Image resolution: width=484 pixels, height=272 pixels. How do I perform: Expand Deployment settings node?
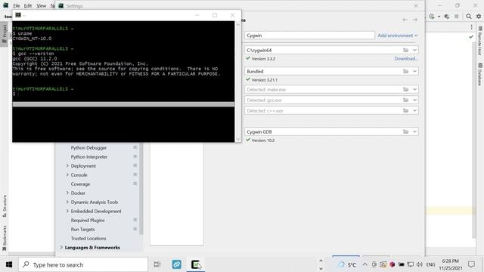click(x=67, y=165)
